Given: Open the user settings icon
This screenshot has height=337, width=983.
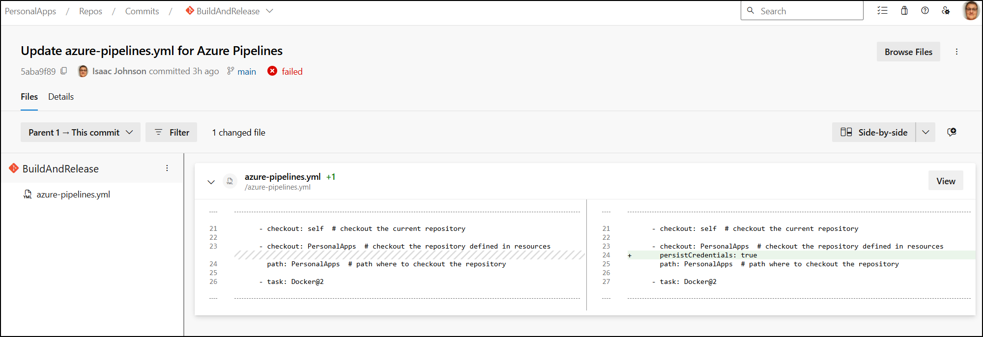Looking at the screenshot, I should pos(946,10).
